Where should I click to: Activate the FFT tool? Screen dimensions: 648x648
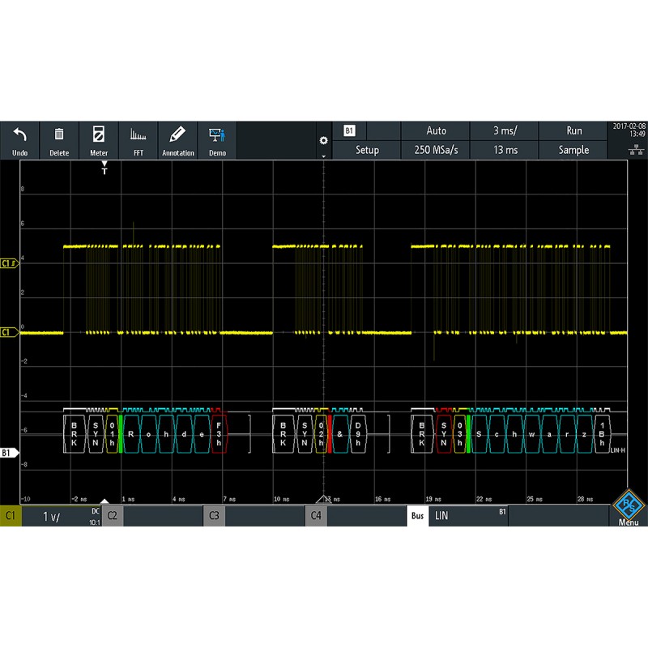pyautogui.click(x=137, y=139)
